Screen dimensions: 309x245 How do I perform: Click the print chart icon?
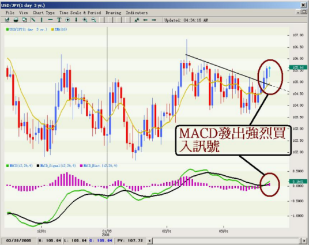[x=16, y=20]
